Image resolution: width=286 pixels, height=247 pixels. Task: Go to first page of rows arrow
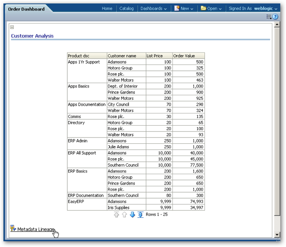click(116, 215)
